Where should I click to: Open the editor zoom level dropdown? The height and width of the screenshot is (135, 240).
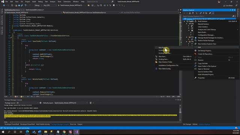(8, 97)
